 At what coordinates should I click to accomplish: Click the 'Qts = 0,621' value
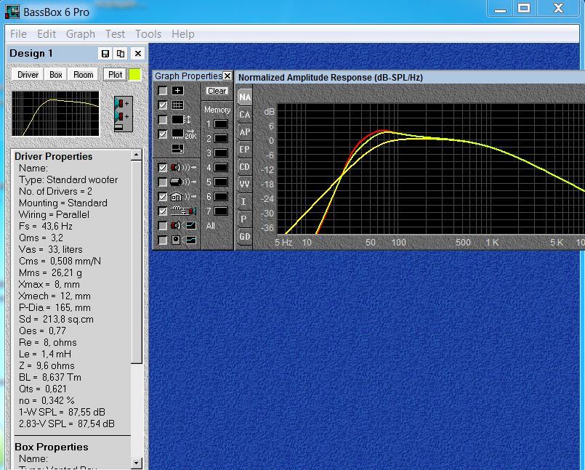pyautogui.click(x=43, y=389)
